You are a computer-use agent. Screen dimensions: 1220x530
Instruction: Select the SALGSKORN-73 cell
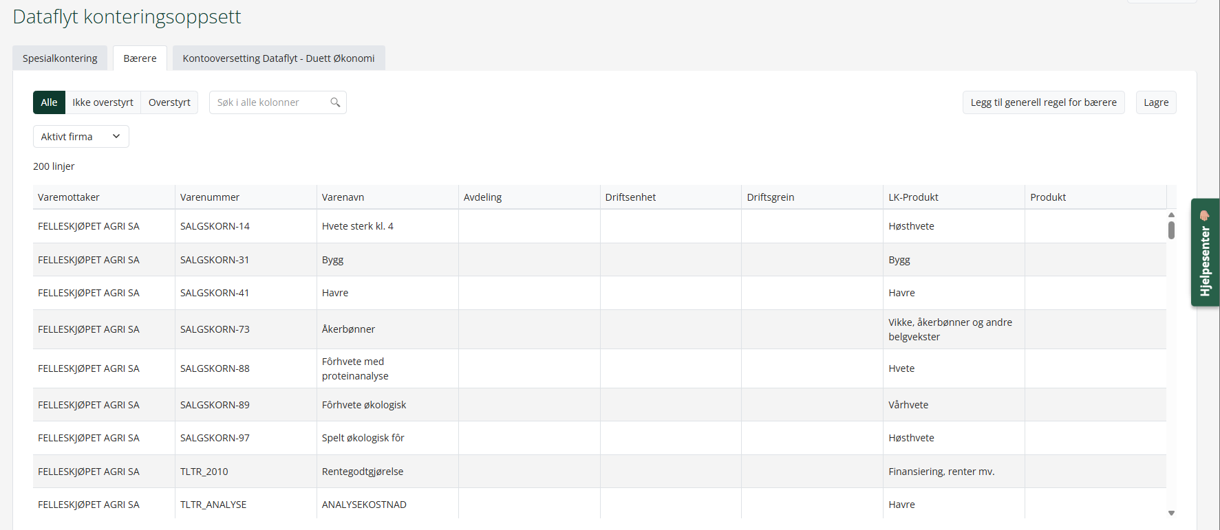246,329
